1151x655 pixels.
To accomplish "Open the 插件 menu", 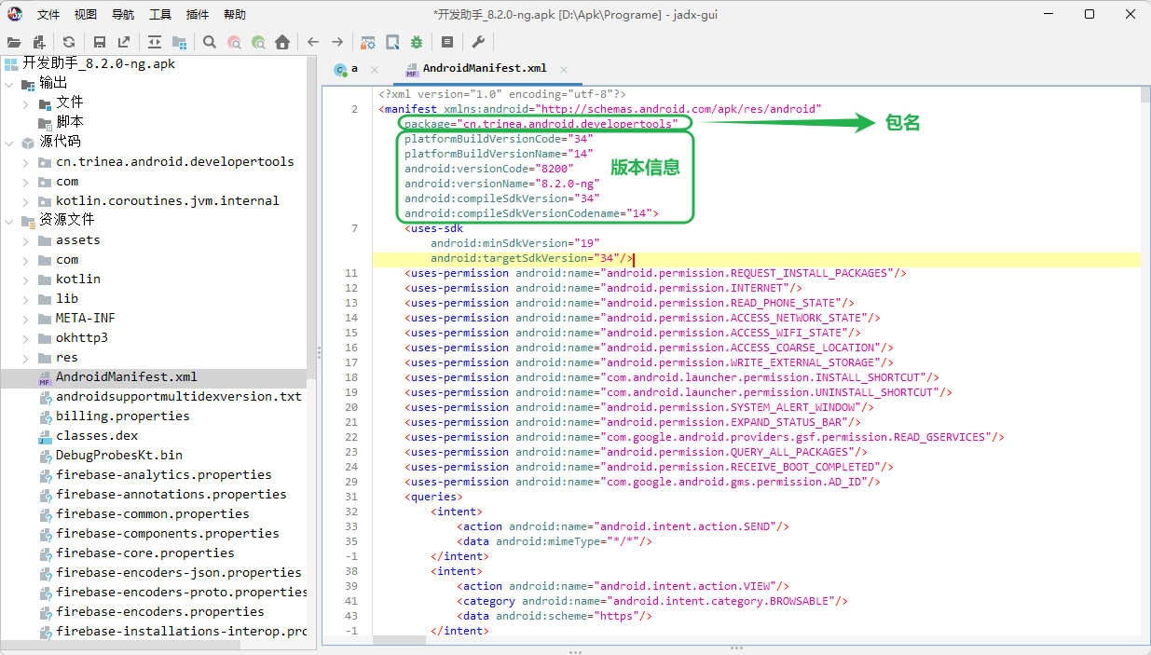I will [x=198, y=15].
